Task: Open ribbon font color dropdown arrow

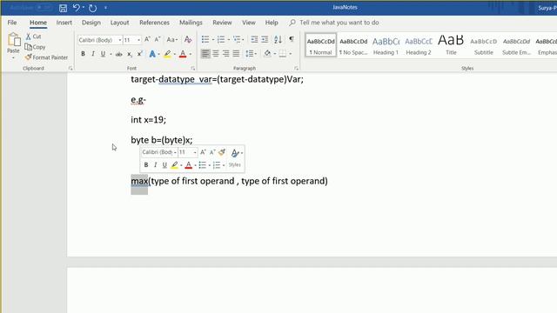Action: [191, 54]
